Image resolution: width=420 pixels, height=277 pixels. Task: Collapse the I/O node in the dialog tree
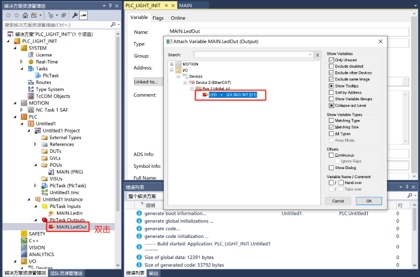click(x=172, y=70)
